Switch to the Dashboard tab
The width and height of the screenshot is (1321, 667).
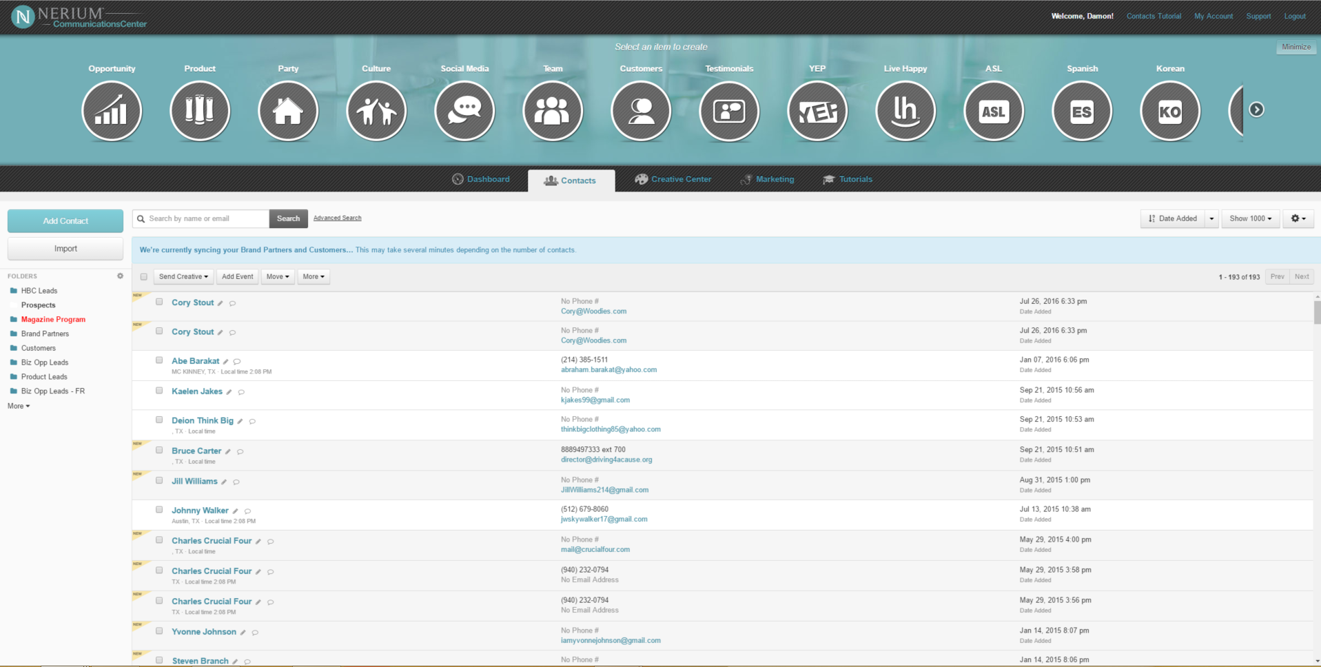coord(481,179)
